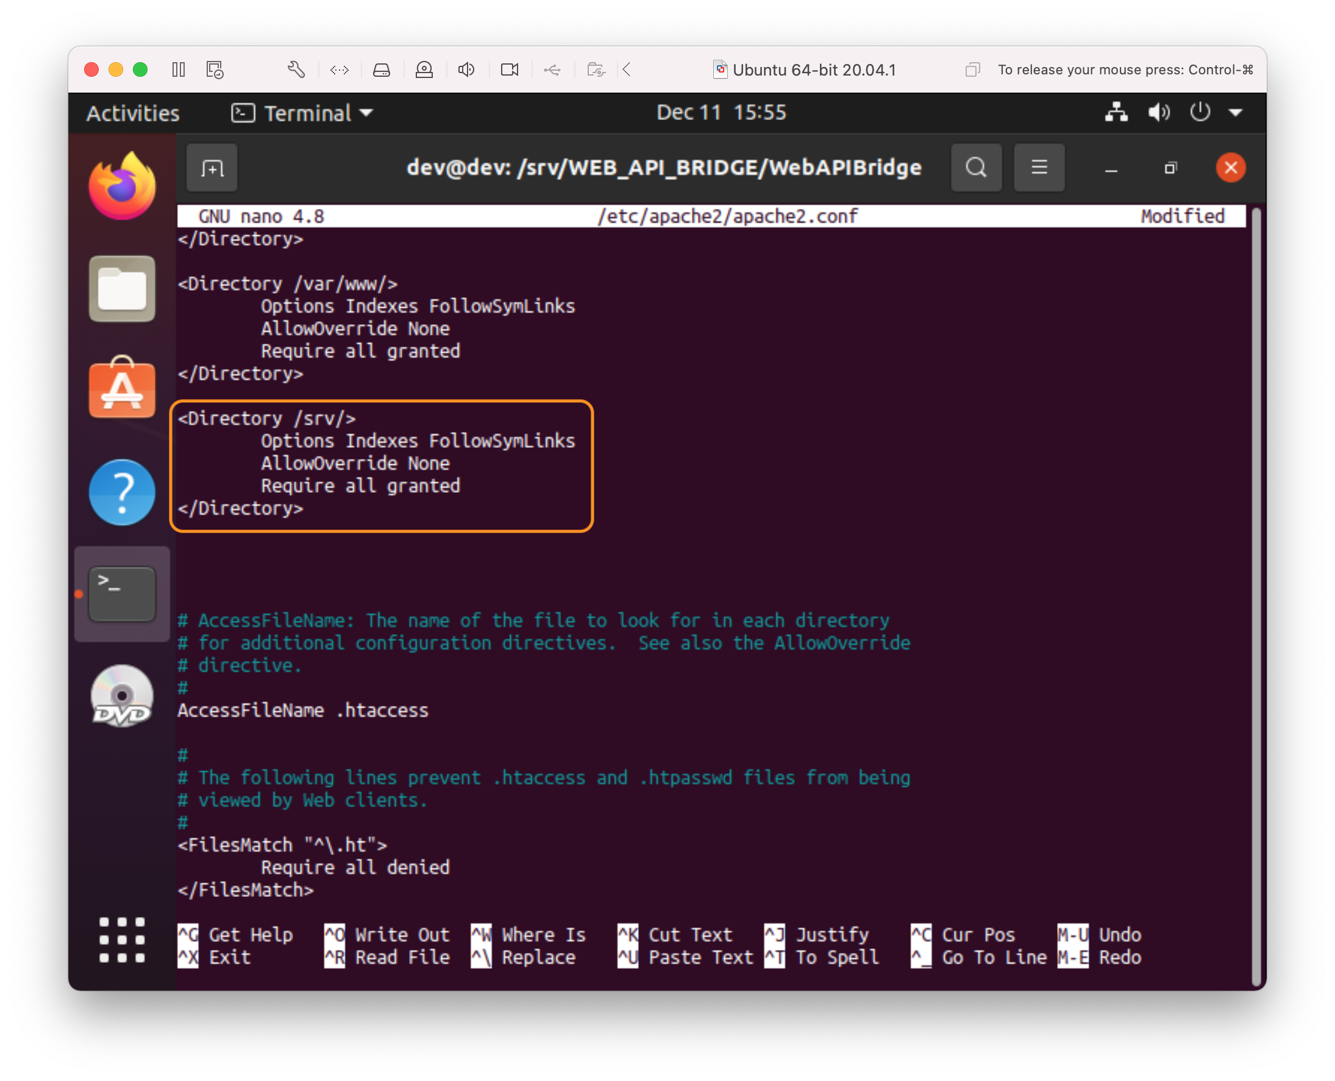Search in the terminal window
Image resolution: width=1335 pixels, height=1081 pixels.
coord(976,168)
